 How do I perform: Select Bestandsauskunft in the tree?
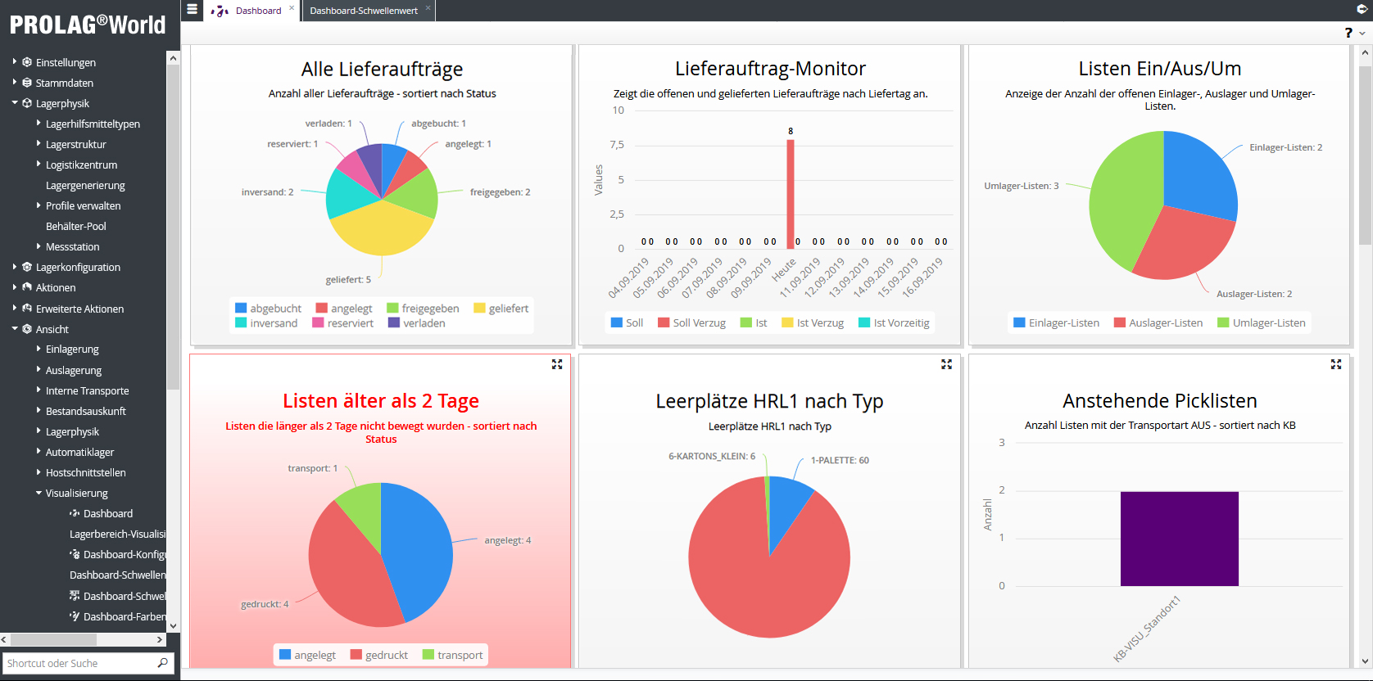point(86,411)
